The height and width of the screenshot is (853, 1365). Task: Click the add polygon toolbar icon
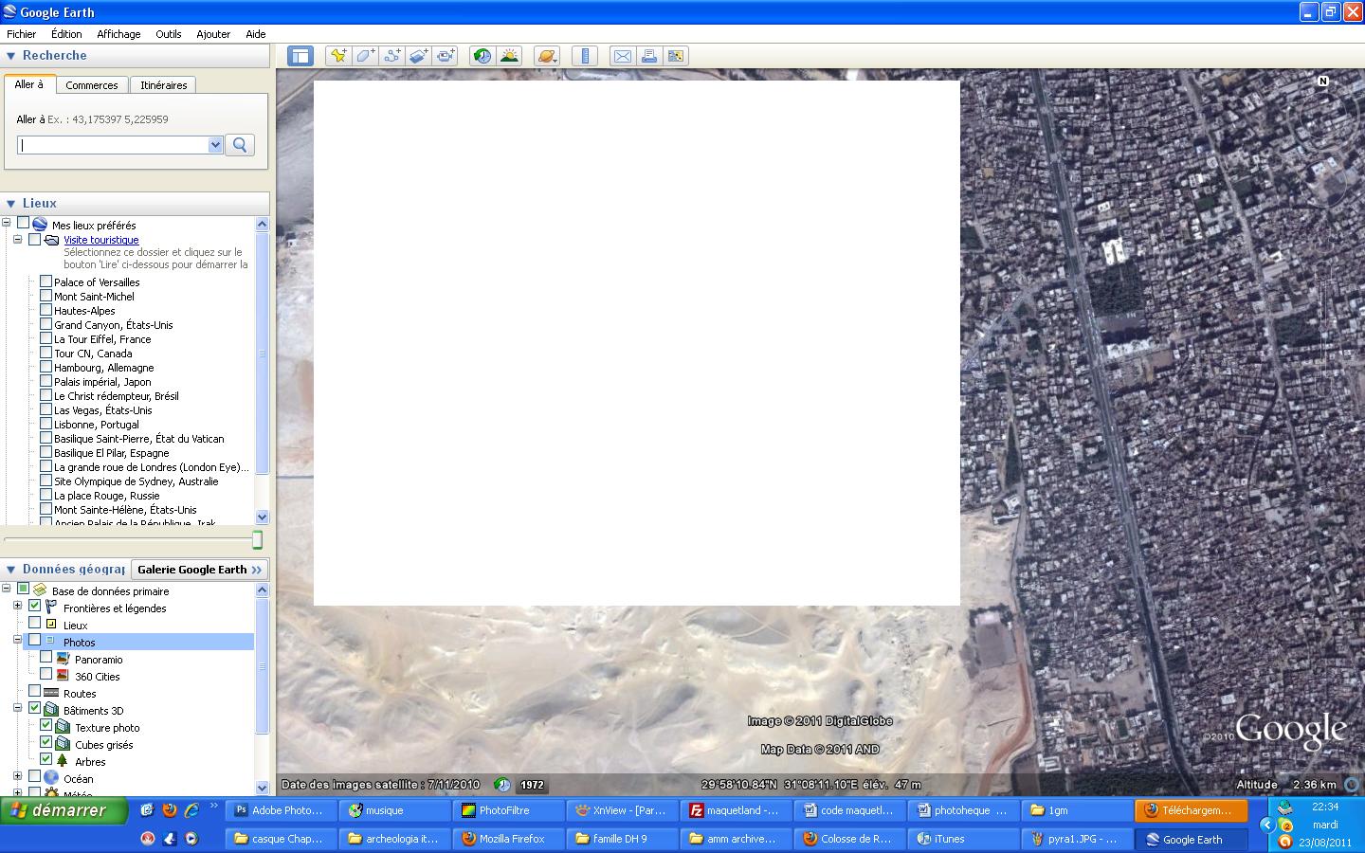coord(365,56)
